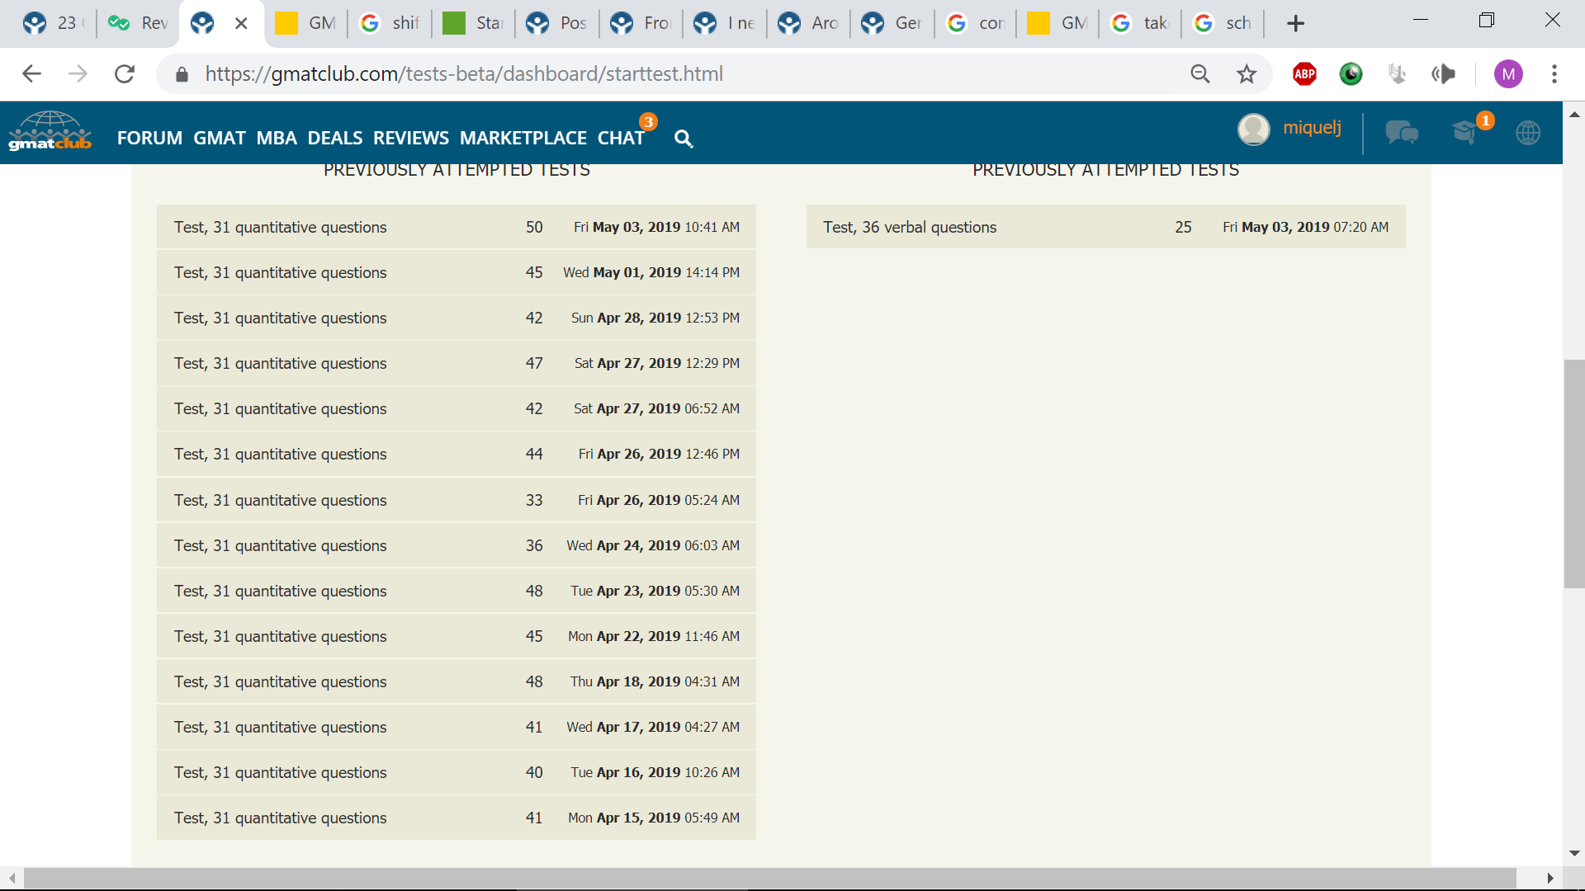Open MARKETPLACE menu
This screenshot has width=1585, height=891.
pyautogui.click(x=523, y=139)
